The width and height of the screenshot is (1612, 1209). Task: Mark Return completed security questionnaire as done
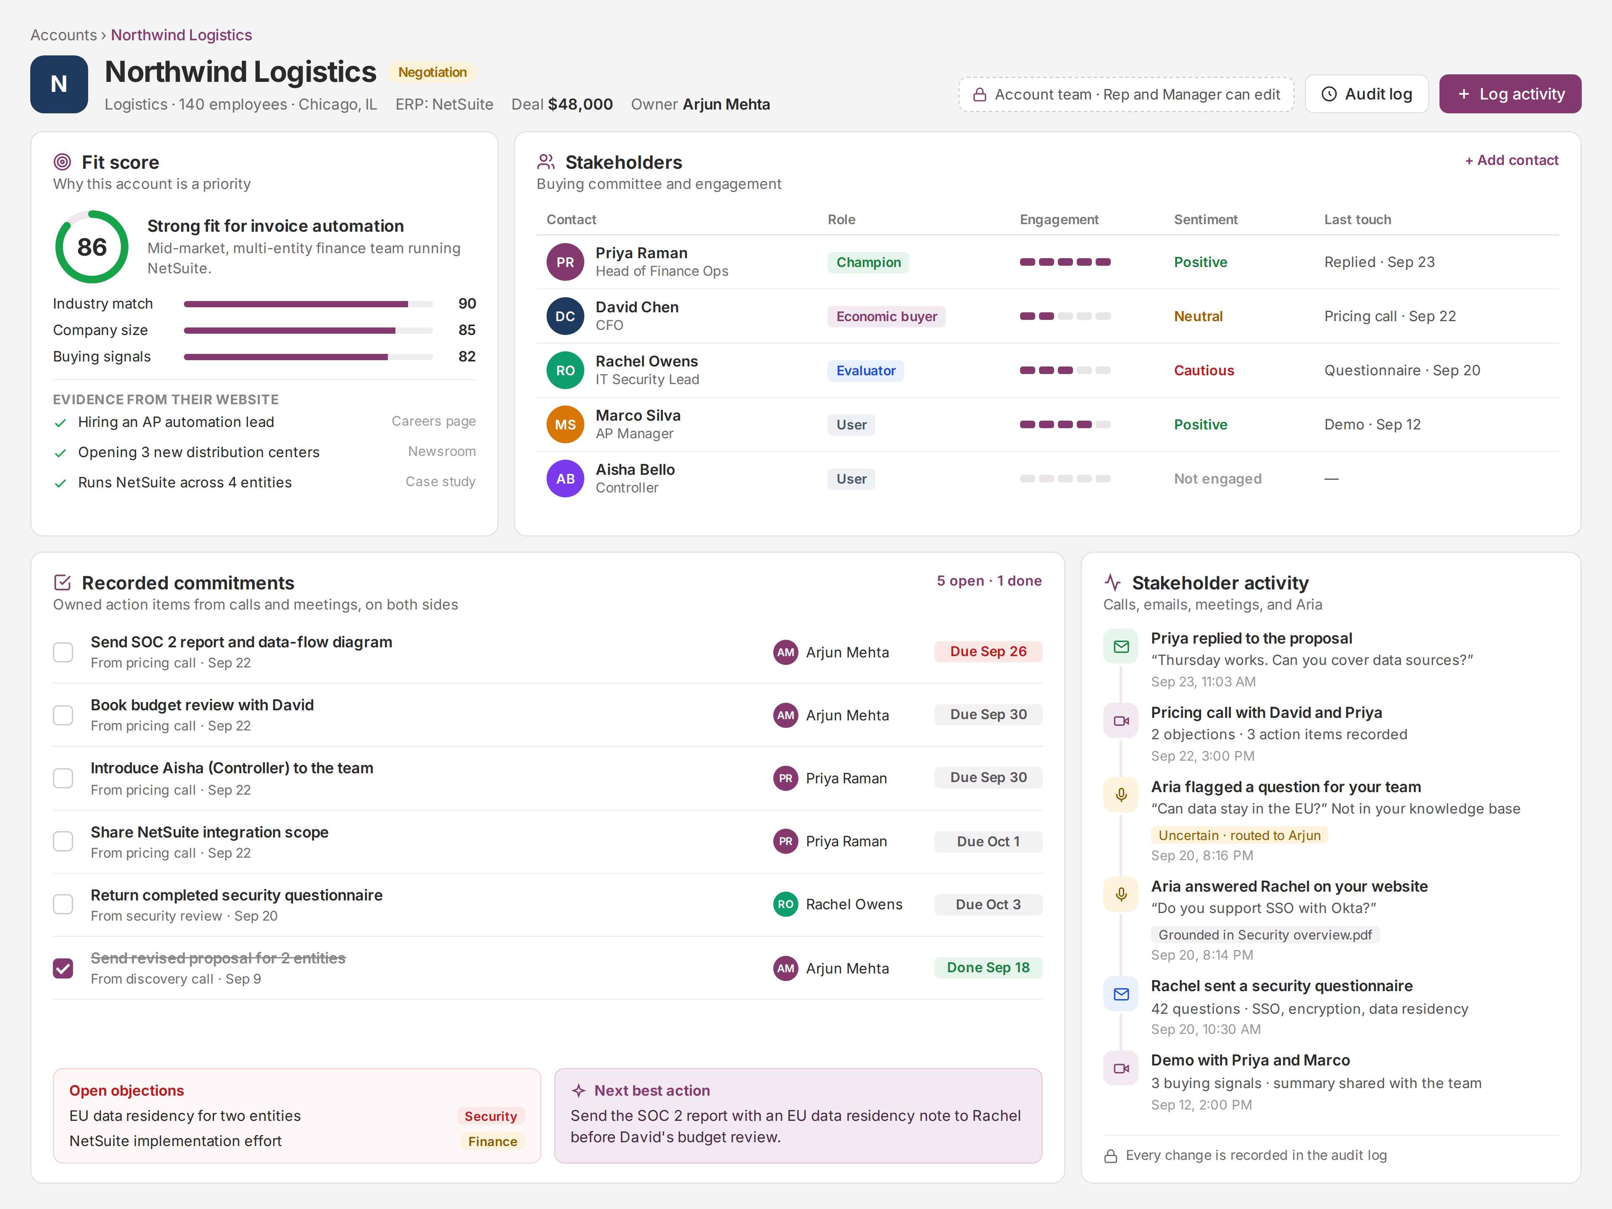click(x=63, y=904)
